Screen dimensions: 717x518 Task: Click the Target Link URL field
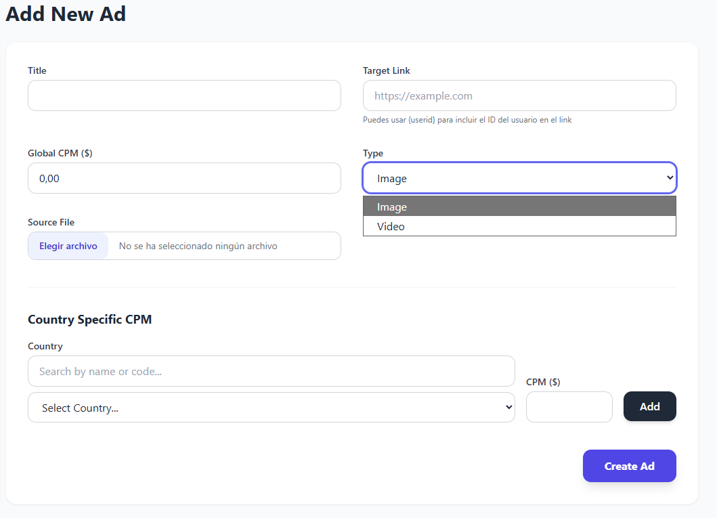(519, 95)
